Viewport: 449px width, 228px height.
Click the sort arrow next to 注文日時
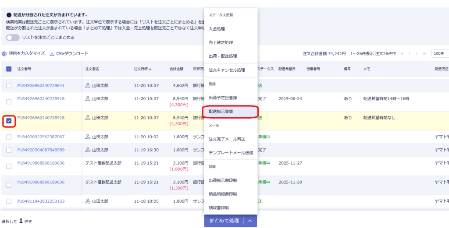pyautogui.click(x=150, y=69)
